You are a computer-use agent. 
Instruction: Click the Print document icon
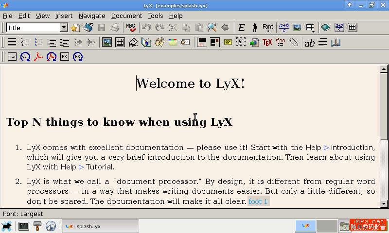click(x=114, y=28)
